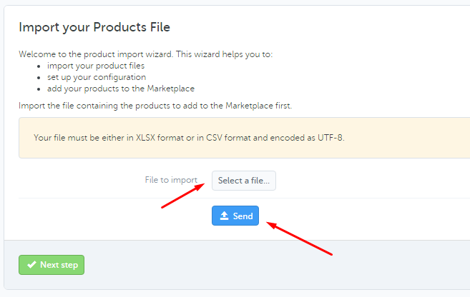Click the 'File to import' field label

(x=171, y=180)
